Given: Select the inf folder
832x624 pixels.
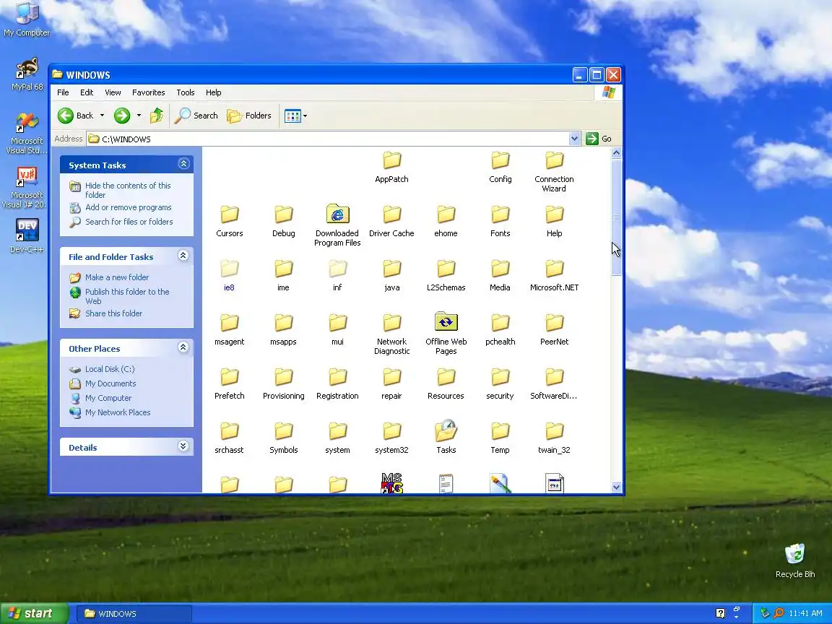Looking at the screenshot, I should coord(337,275).
